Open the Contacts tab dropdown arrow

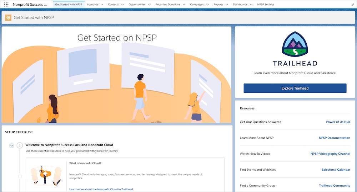point(122,5)
